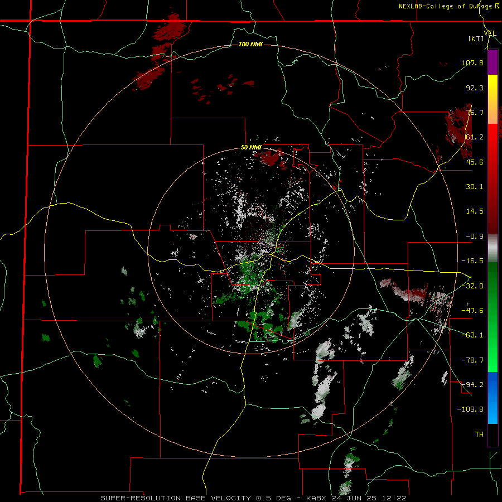Click the NEXLAB-College of DuPage credit text
The image size is (502, 502).
(x=450, y=6)
